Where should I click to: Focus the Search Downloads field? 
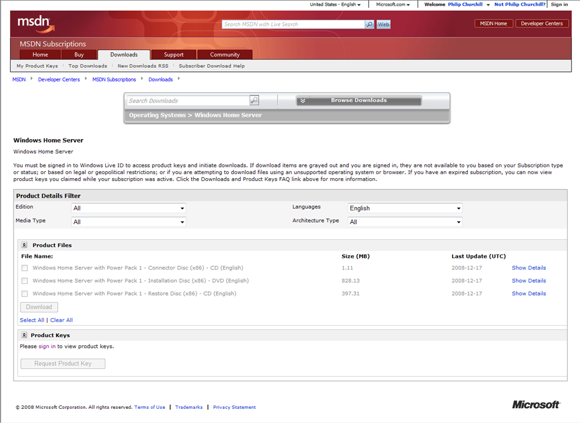pyautogui.click(x=188, y=101)
